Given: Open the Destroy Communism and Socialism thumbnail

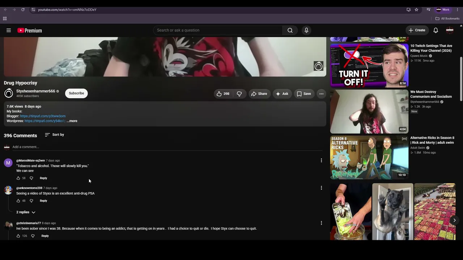Looking at the screenshot, I should pyautogui.click(x=369, y=112).
